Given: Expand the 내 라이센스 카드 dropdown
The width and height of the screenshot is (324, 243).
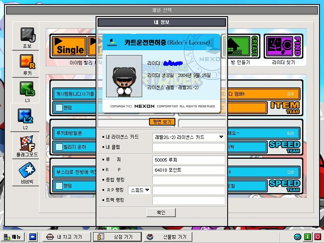Looking at the screenshot, I should [188, 137].
